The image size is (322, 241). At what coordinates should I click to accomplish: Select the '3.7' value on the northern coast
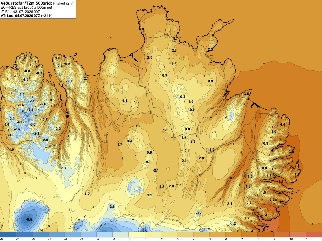coord(175,38)
